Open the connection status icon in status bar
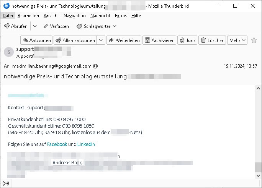Image resolution: width=262 pixels, height=188 pixels. pos(6,184)
